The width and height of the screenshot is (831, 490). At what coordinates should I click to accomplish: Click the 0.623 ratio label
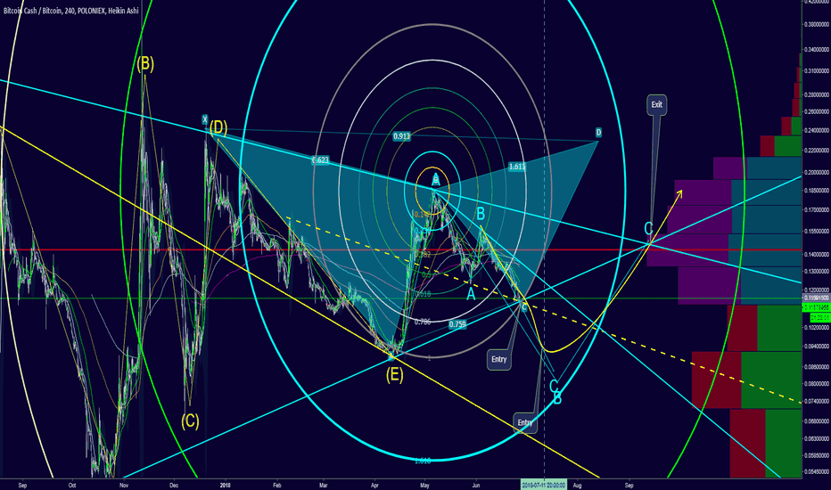point(320,160)
